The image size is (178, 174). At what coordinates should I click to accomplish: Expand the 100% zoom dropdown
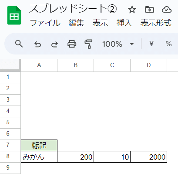[x=118, y=44]
